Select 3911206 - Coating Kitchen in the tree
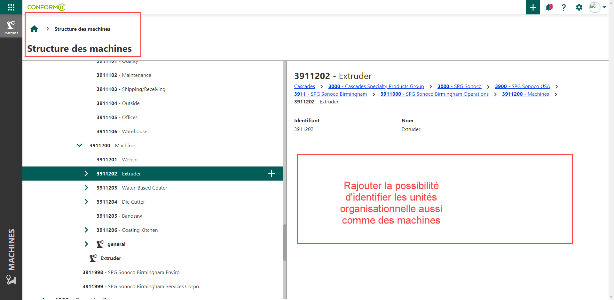The image size is (614, 300). pos(127,230)
